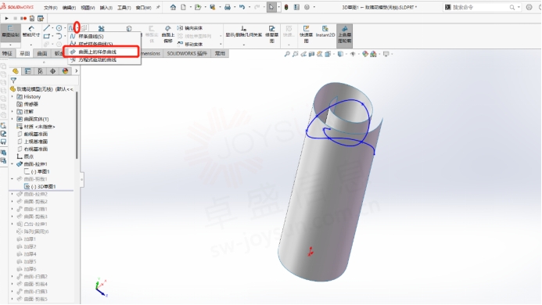This screenshot has height=305, width=542.
Task: Open the DisplayManager appearance tab
Action: pyautogui.click(x=65, y=71)
